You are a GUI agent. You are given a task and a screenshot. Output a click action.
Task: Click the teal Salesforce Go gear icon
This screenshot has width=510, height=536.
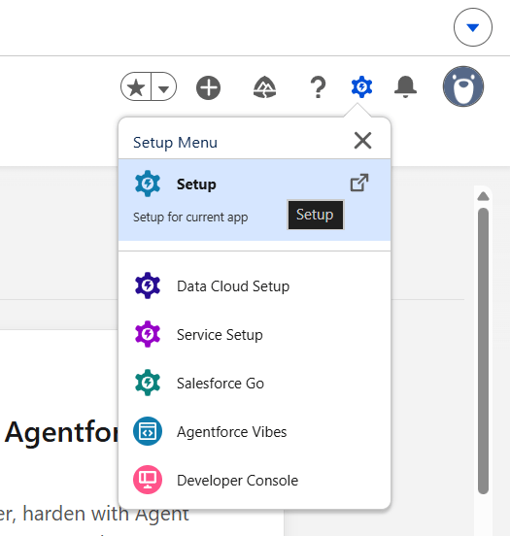(148, 383)
